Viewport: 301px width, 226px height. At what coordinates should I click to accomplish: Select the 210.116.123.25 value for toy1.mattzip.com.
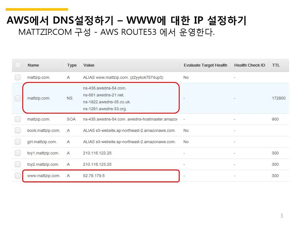(97, 153)
